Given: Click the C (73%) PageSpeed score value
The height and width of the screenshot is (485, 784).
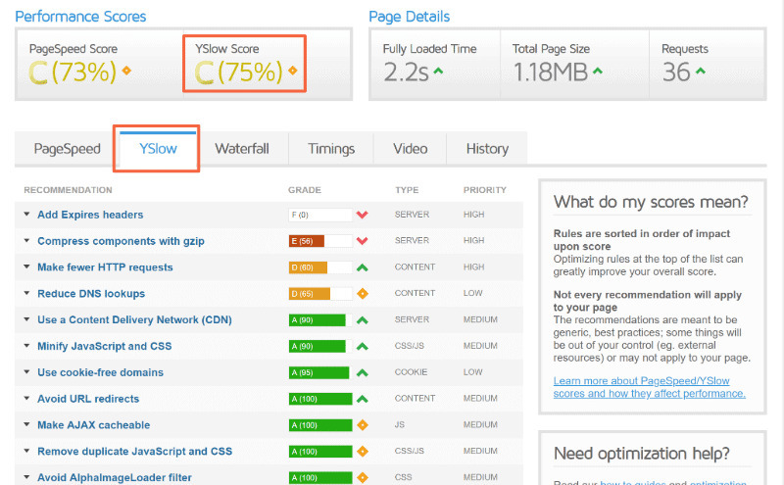Looking at the screenshot, I should [x=73, y=72].
